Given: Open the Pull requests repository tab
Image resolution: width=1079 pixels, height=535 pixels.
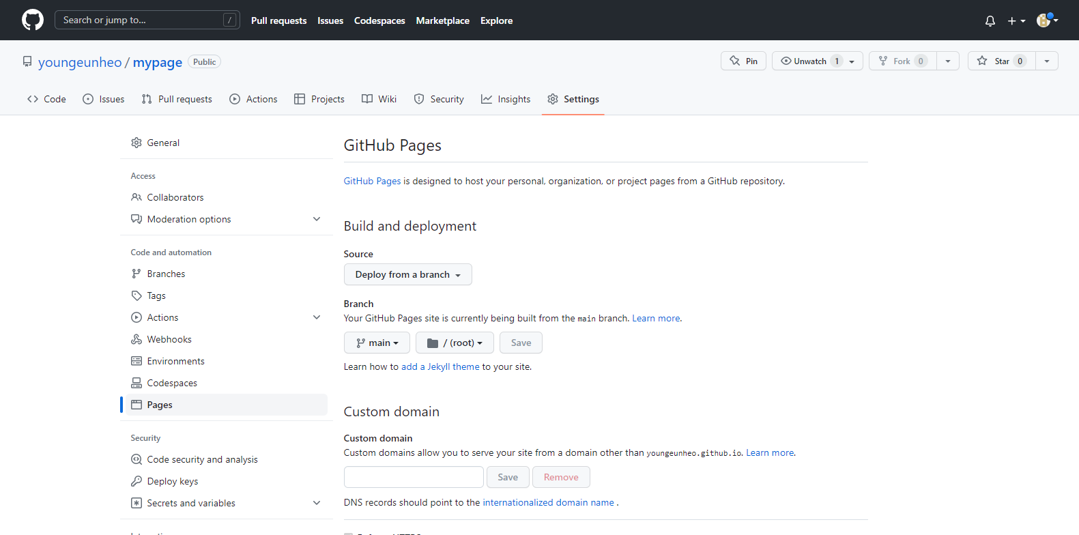Looking at the screenshot, I should tap(177, 99).
